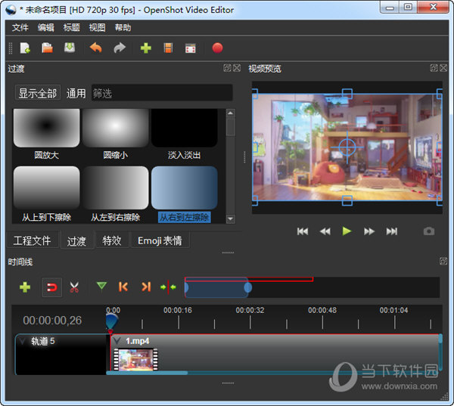Click the transitions list scroll-down arrow
Viewport: 454px width, 406px height.
[x=231, y=218]
